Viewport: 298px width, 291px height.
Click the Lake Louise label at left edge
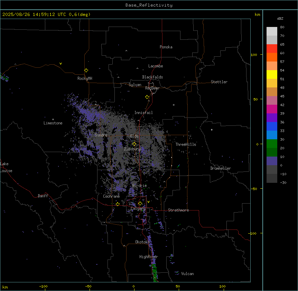point(6,167)
